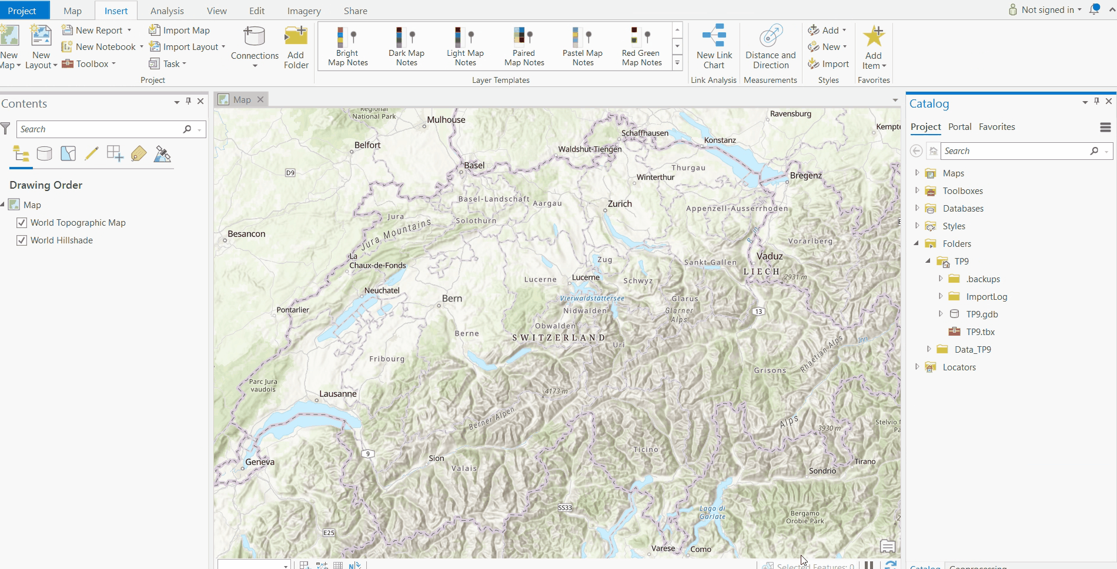Click List By Snapping icon
1117x569 pixels.
(115, 155)
